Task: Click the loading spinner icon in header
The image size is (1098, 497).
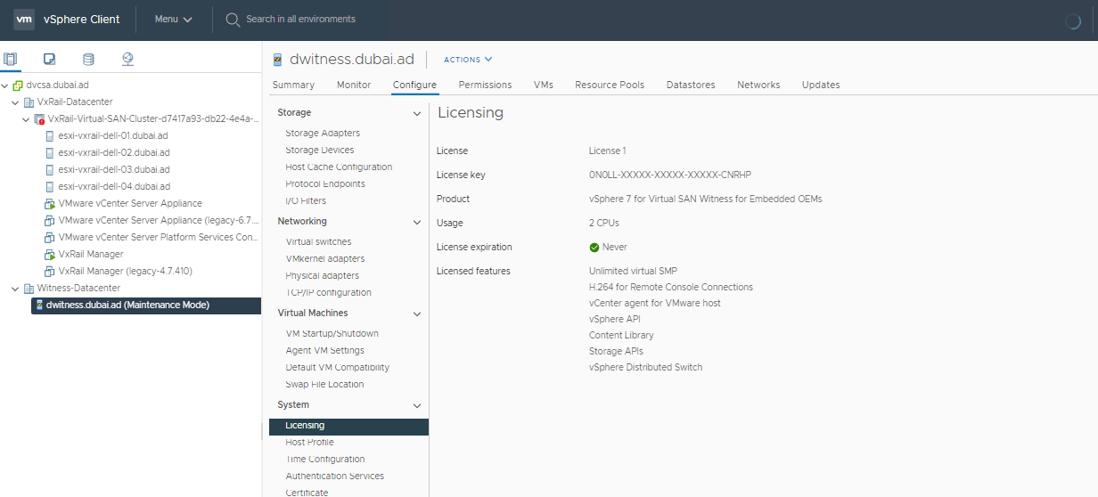Action: (1073, 21)
